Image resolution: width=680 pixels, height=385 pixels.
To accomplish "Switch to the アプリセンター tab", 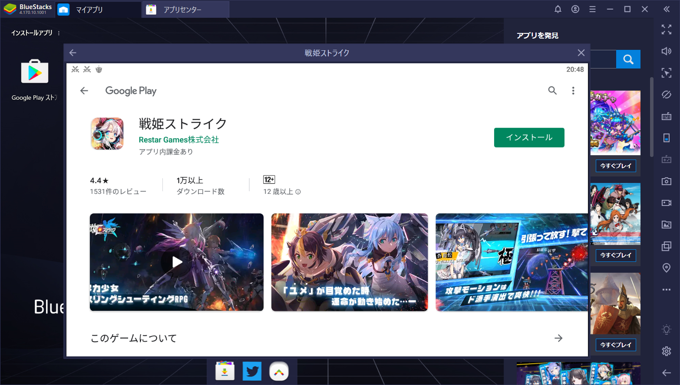I will coord(186,10).
